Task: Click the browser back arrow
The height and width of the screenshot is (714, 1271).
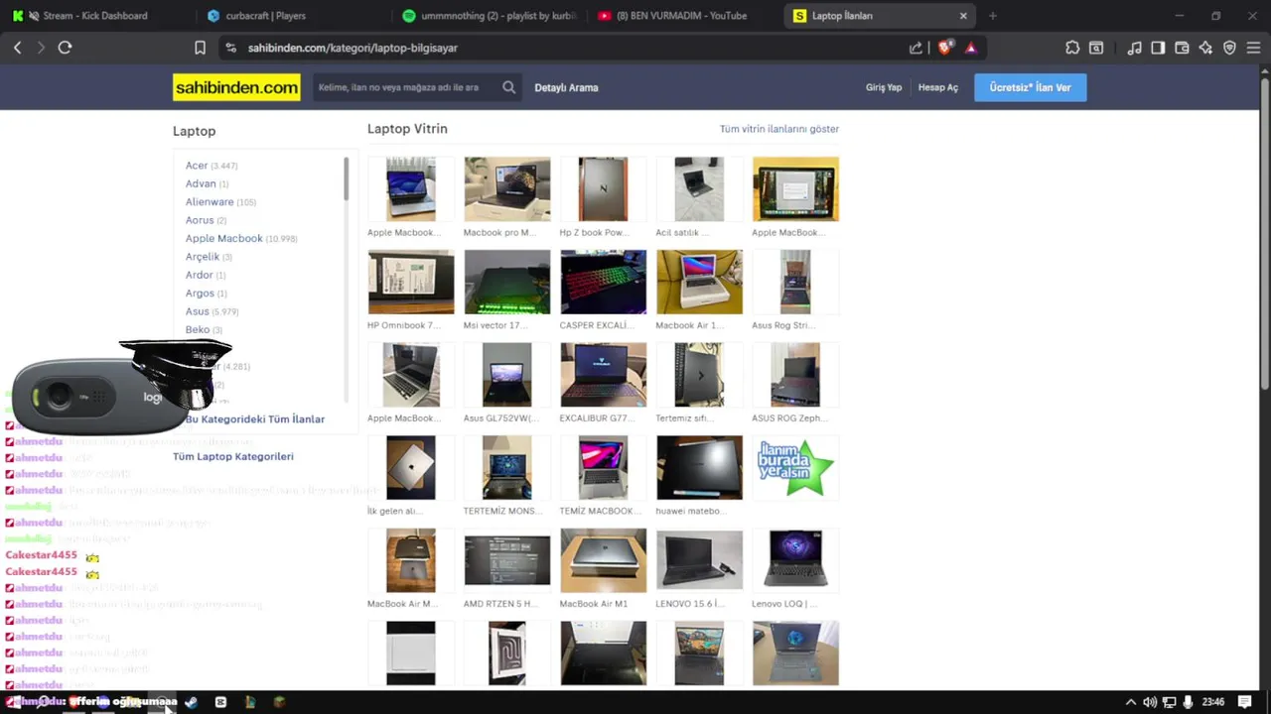Action: (17, 48)
